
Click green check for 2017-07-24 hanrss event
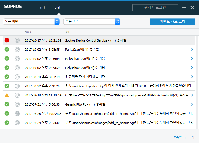point(7,123)
